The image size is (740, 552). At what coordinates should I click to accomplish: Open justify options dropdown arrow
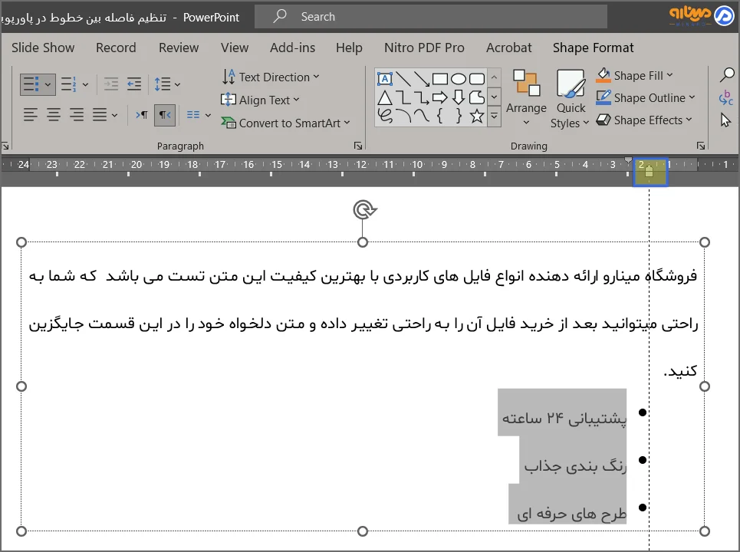point(114,115)
